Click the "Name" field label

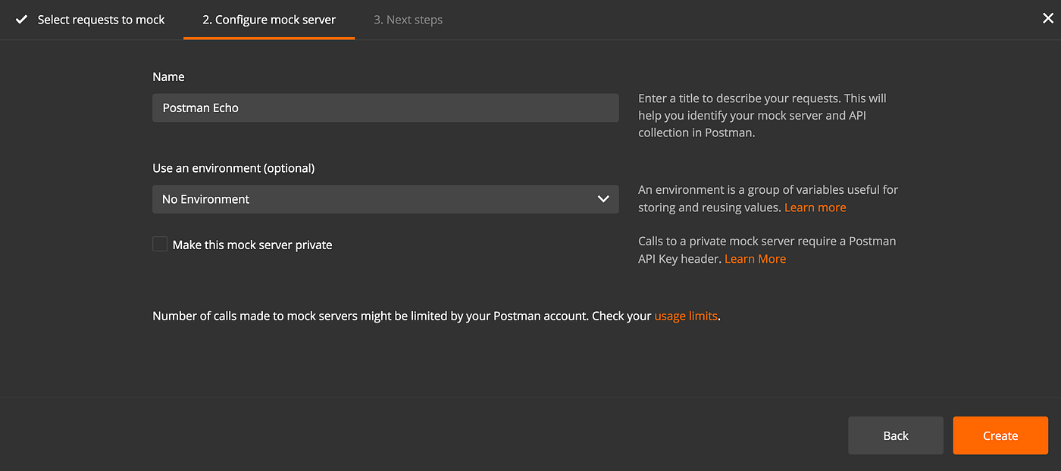coord(168,76)
